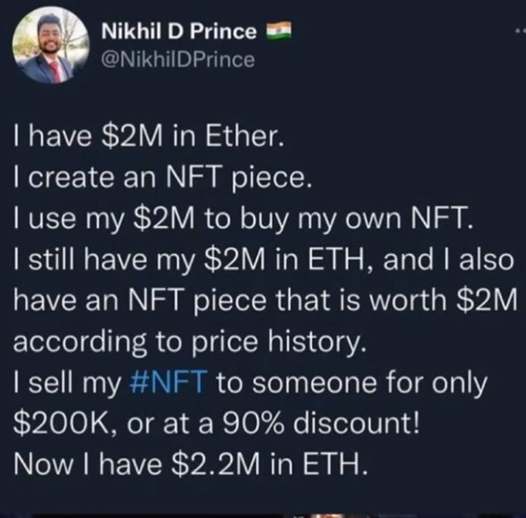Open the @NikhilDPrince handle

(x=178, y=60)
